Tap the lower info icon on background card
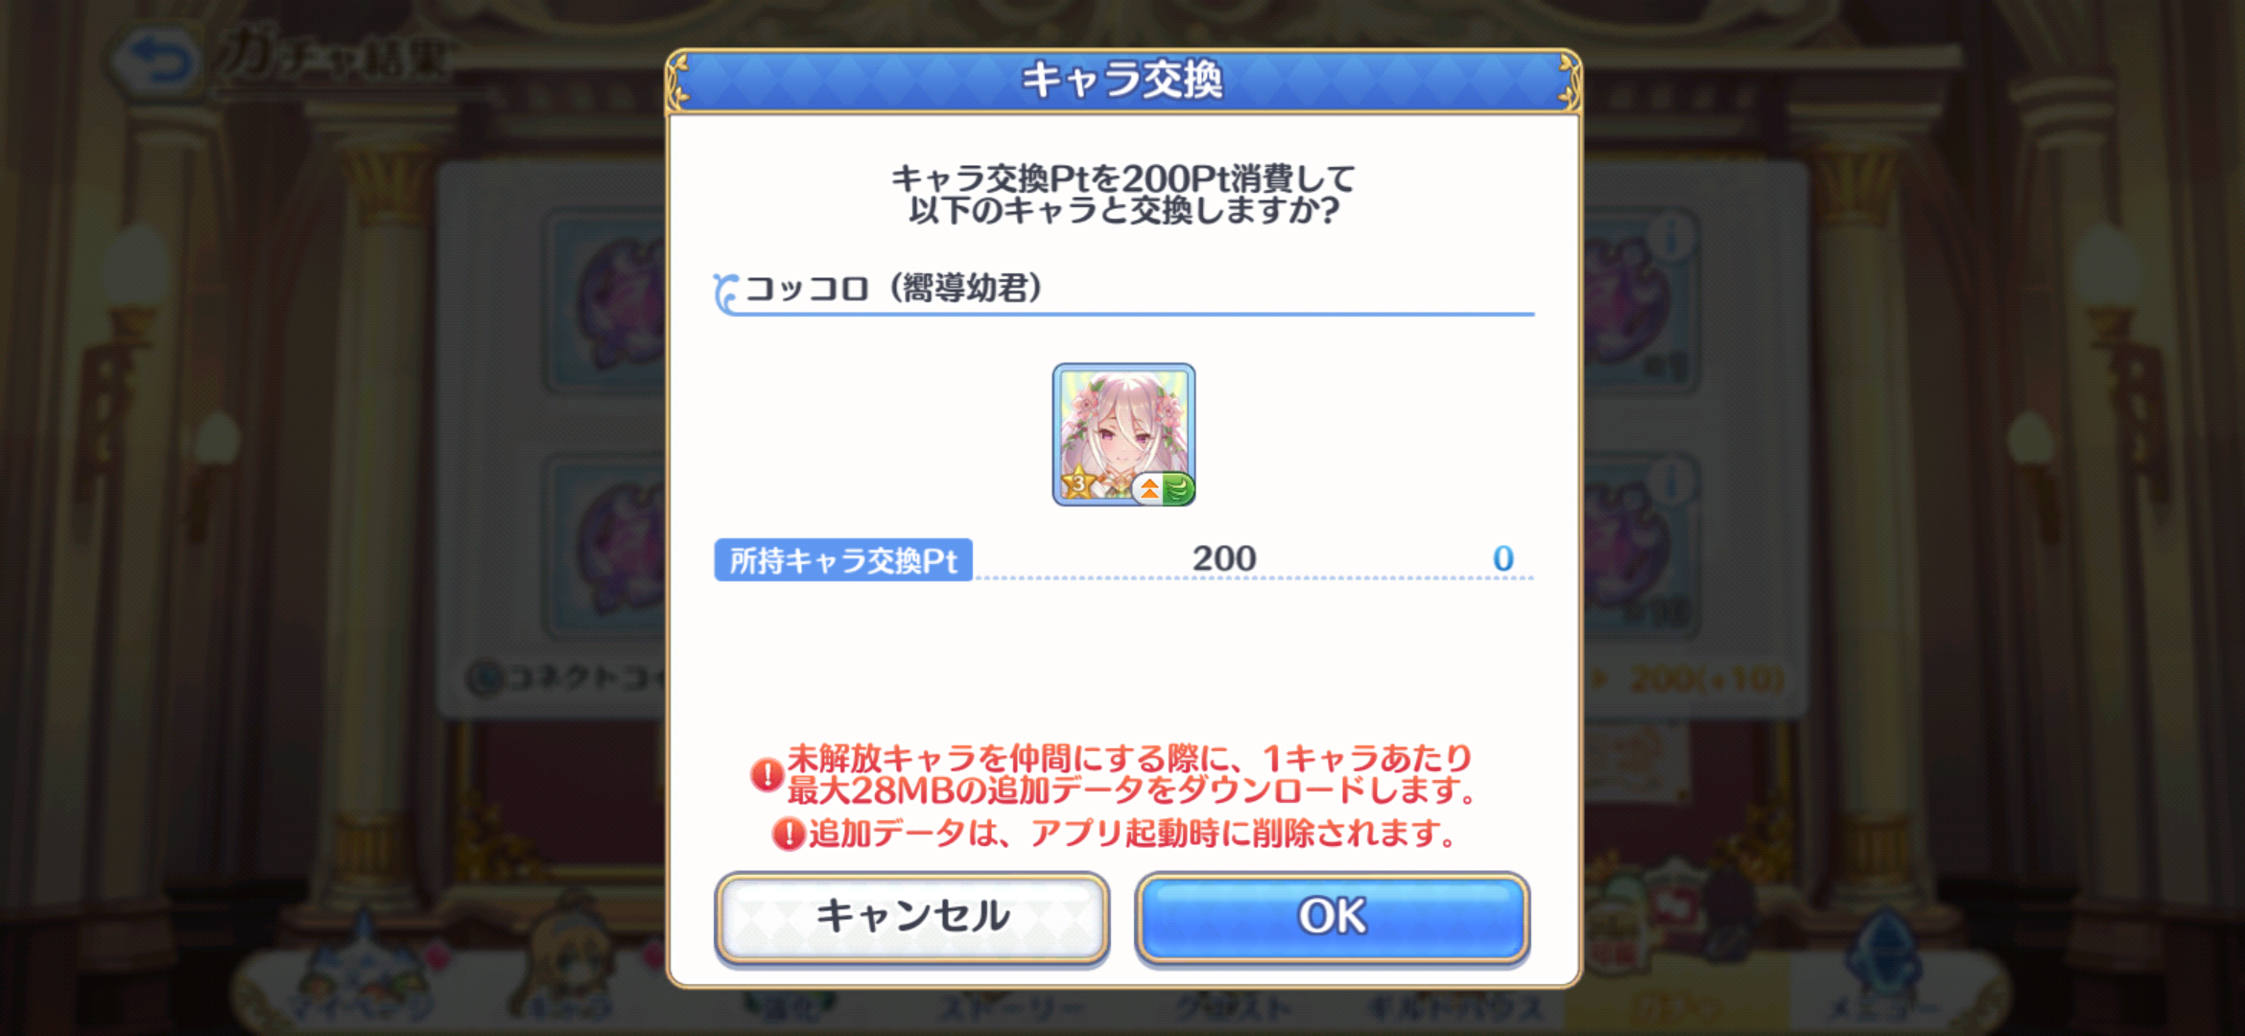 (x=1672, y=480)
